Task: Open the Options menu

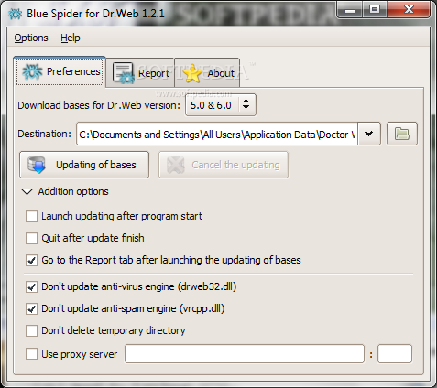Action: coord(31,38)
